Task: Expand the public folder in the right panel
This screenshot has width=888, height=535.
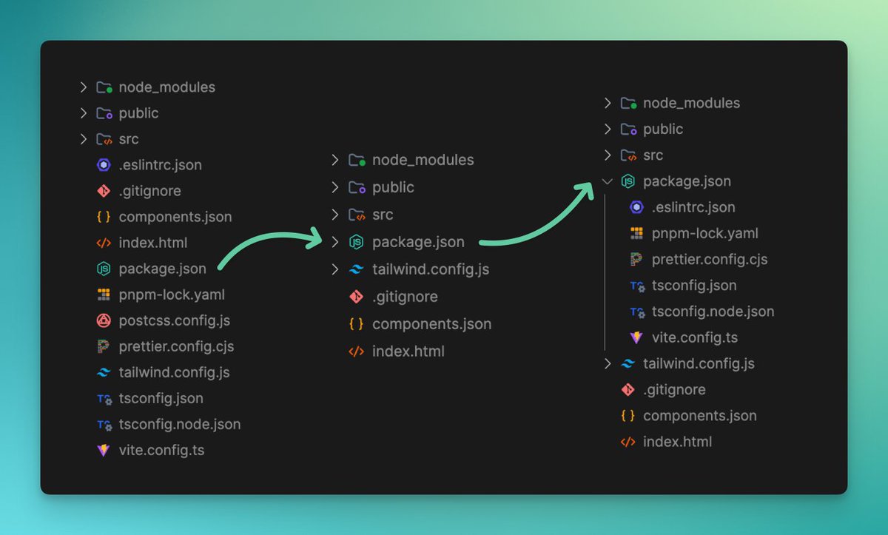Action: tap(607, 129)
